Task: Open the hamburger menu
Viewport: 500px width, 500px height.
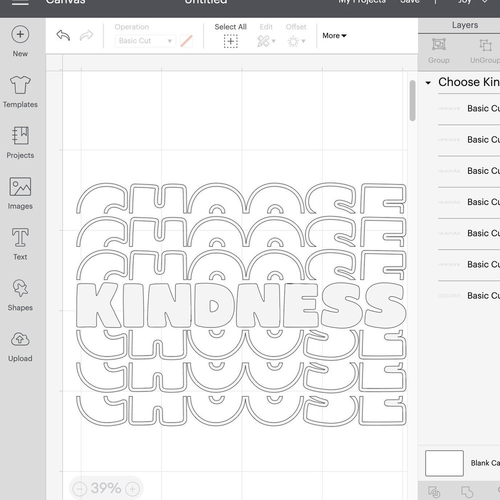Action: pyautogui.click(x=19, y=2)
